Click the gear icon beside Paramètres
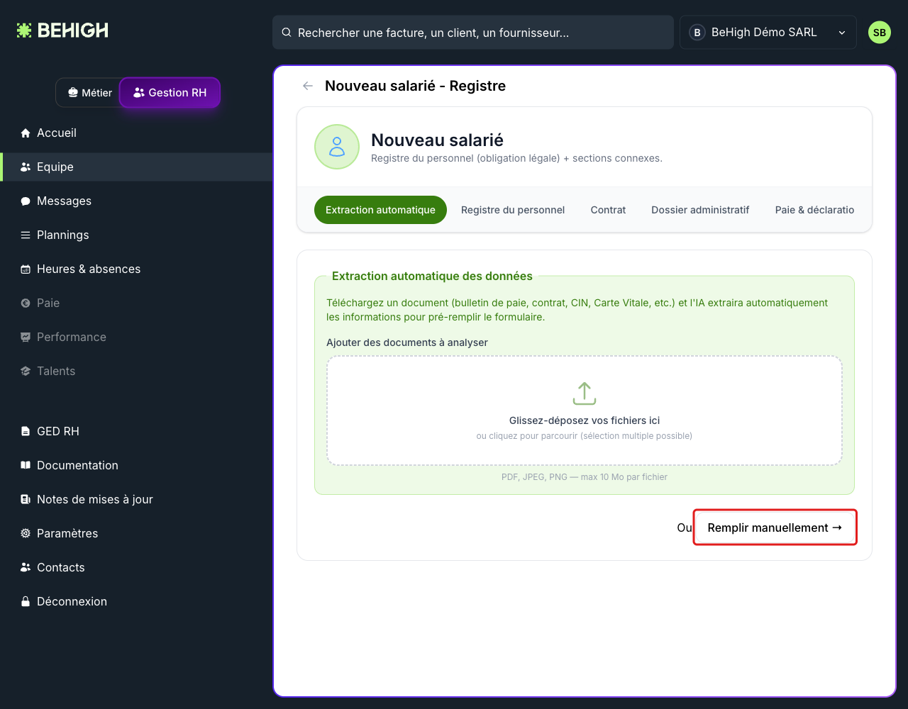Screen dimensions: 908x709 (x=26, y=534)
